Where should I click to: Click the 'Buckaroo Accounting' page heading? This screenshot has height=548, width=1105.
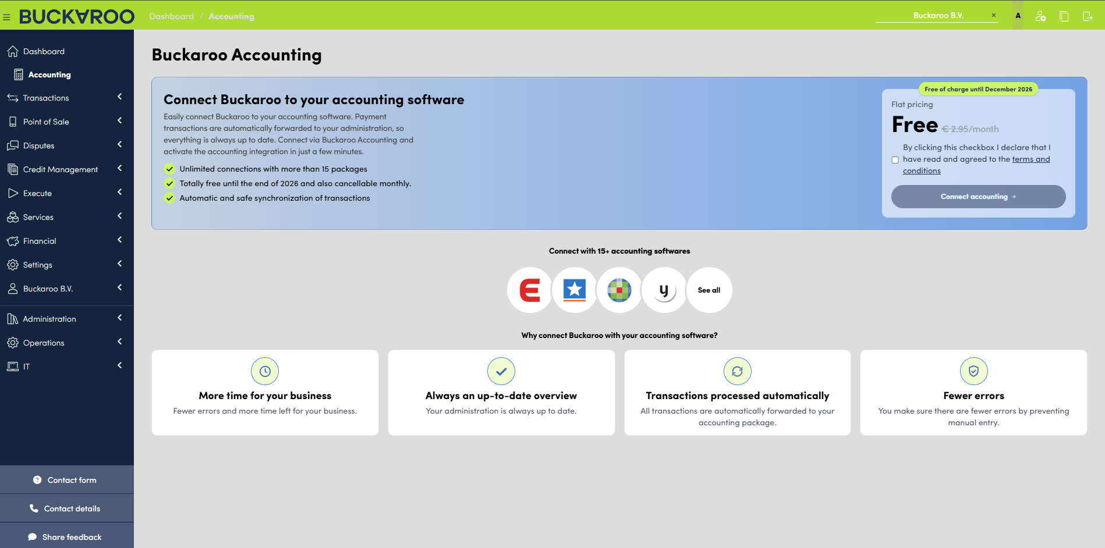point(236,55)
